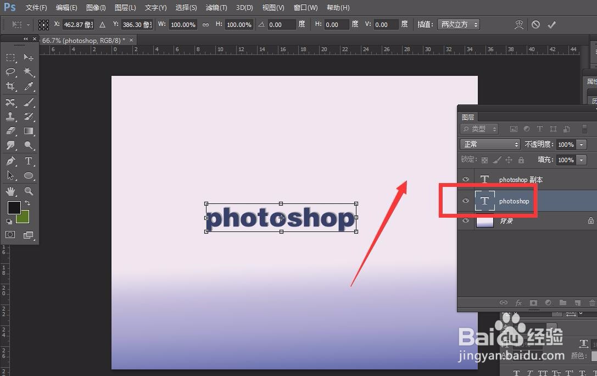Collapse the toolbox with double arrows
The width and height of the screenshot is (597, 376).
coord(25,39)
